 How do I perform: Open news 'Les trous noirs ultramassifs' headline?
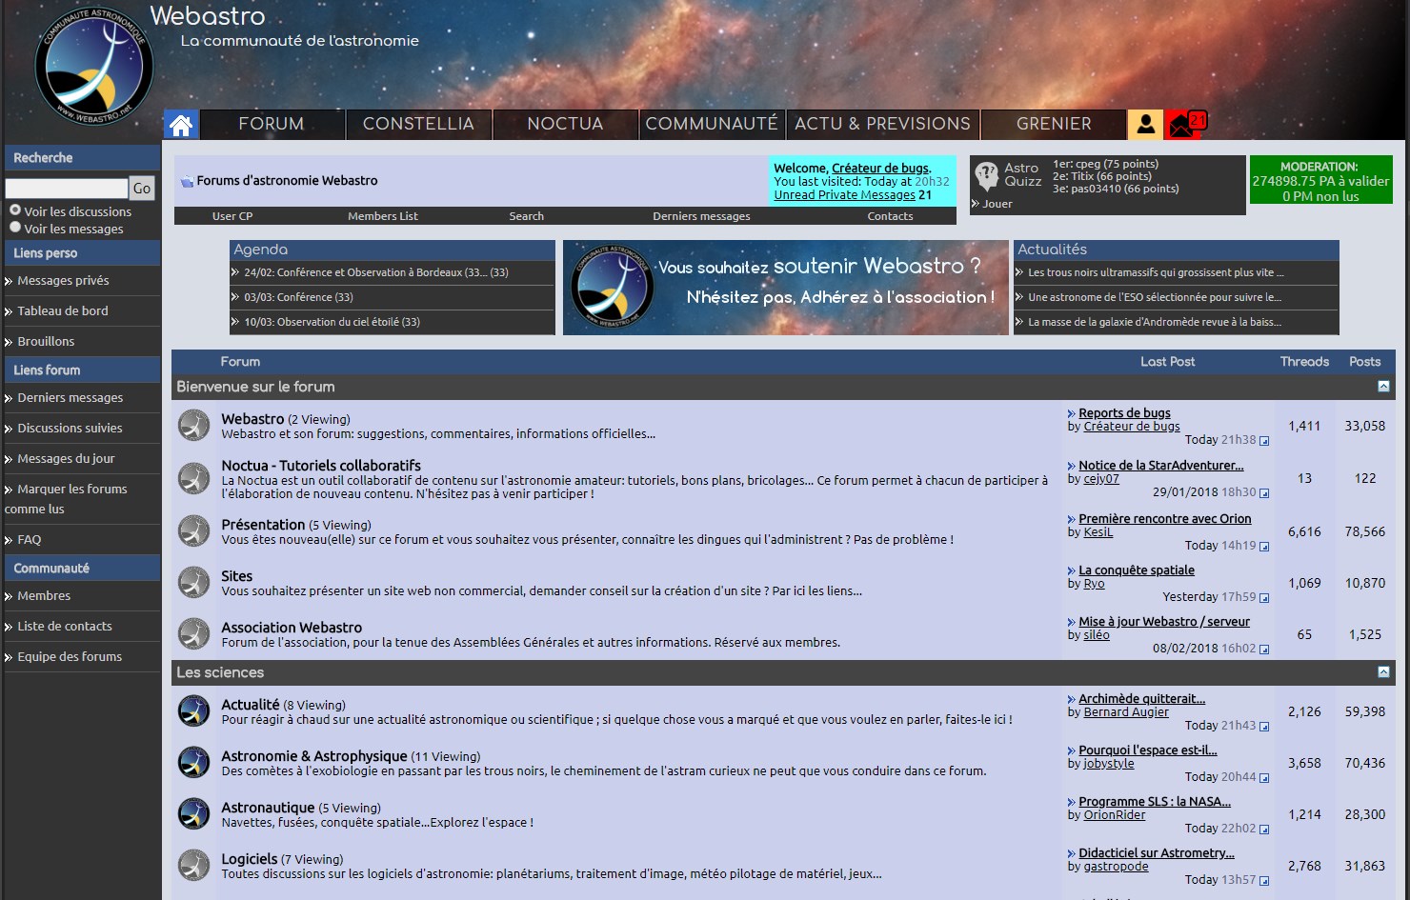tap(1156, 272)
